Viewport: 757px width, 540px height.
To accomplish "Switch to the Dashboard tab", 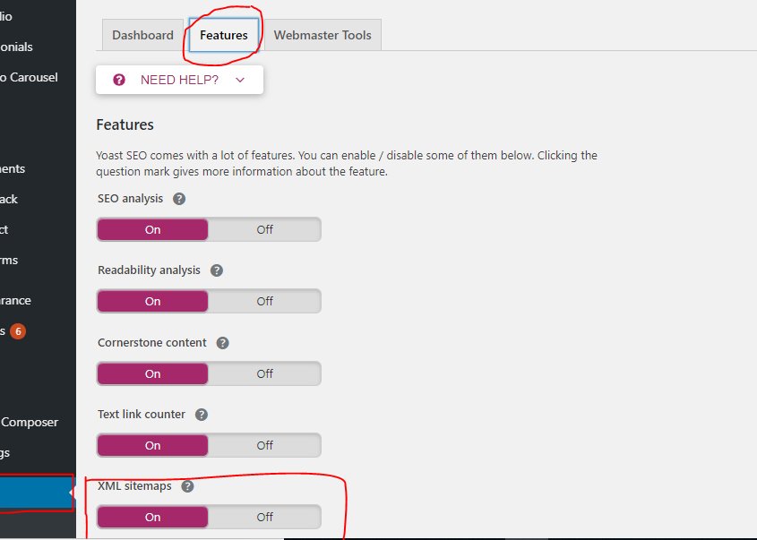I will tap(142, 34).
